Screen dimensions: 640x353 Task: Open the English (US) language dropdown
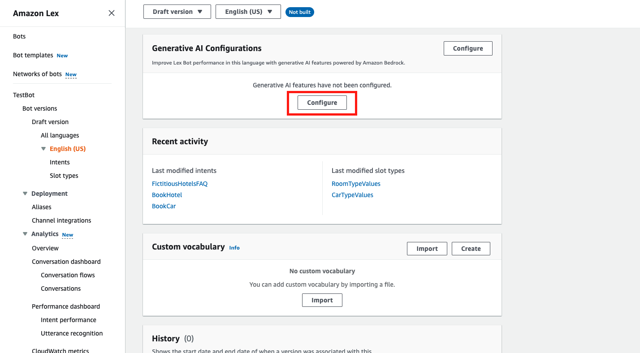pyautogui.click(x=248, y=12)
